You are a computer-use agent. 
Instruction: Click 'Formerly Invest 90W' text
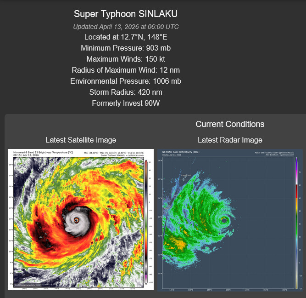(x=126, y=103)
